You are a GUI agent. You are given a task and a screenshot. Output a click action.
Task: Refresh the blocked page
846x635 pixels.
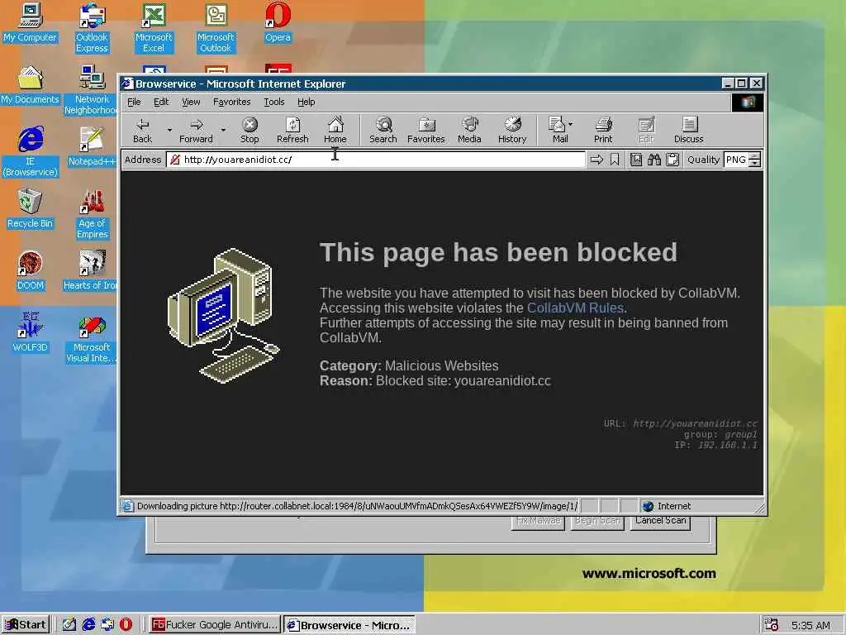pyautogui.click(x=292, y=130)
